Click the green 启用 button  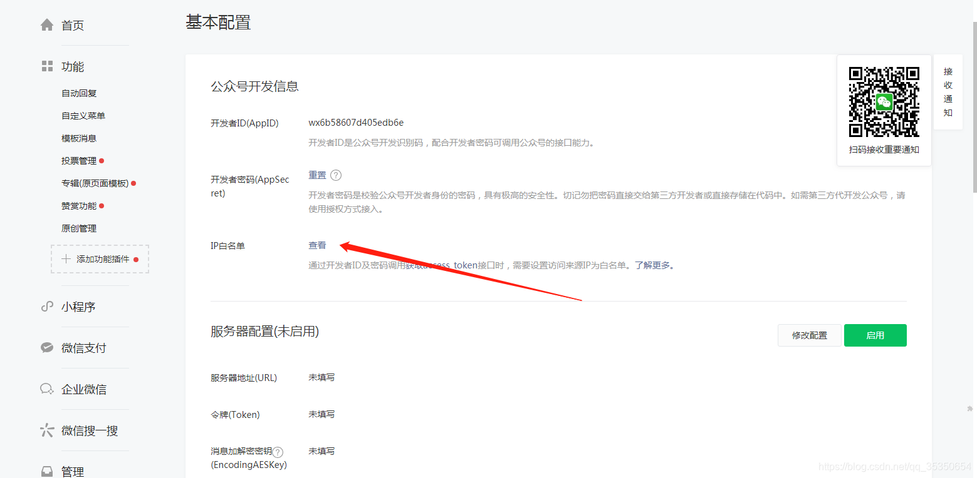pyautogui.click(x=875, y=335)
